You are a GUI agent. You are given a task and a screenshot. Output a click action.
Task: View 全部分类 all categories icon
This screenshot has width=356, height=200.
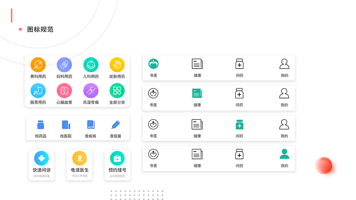117,91
